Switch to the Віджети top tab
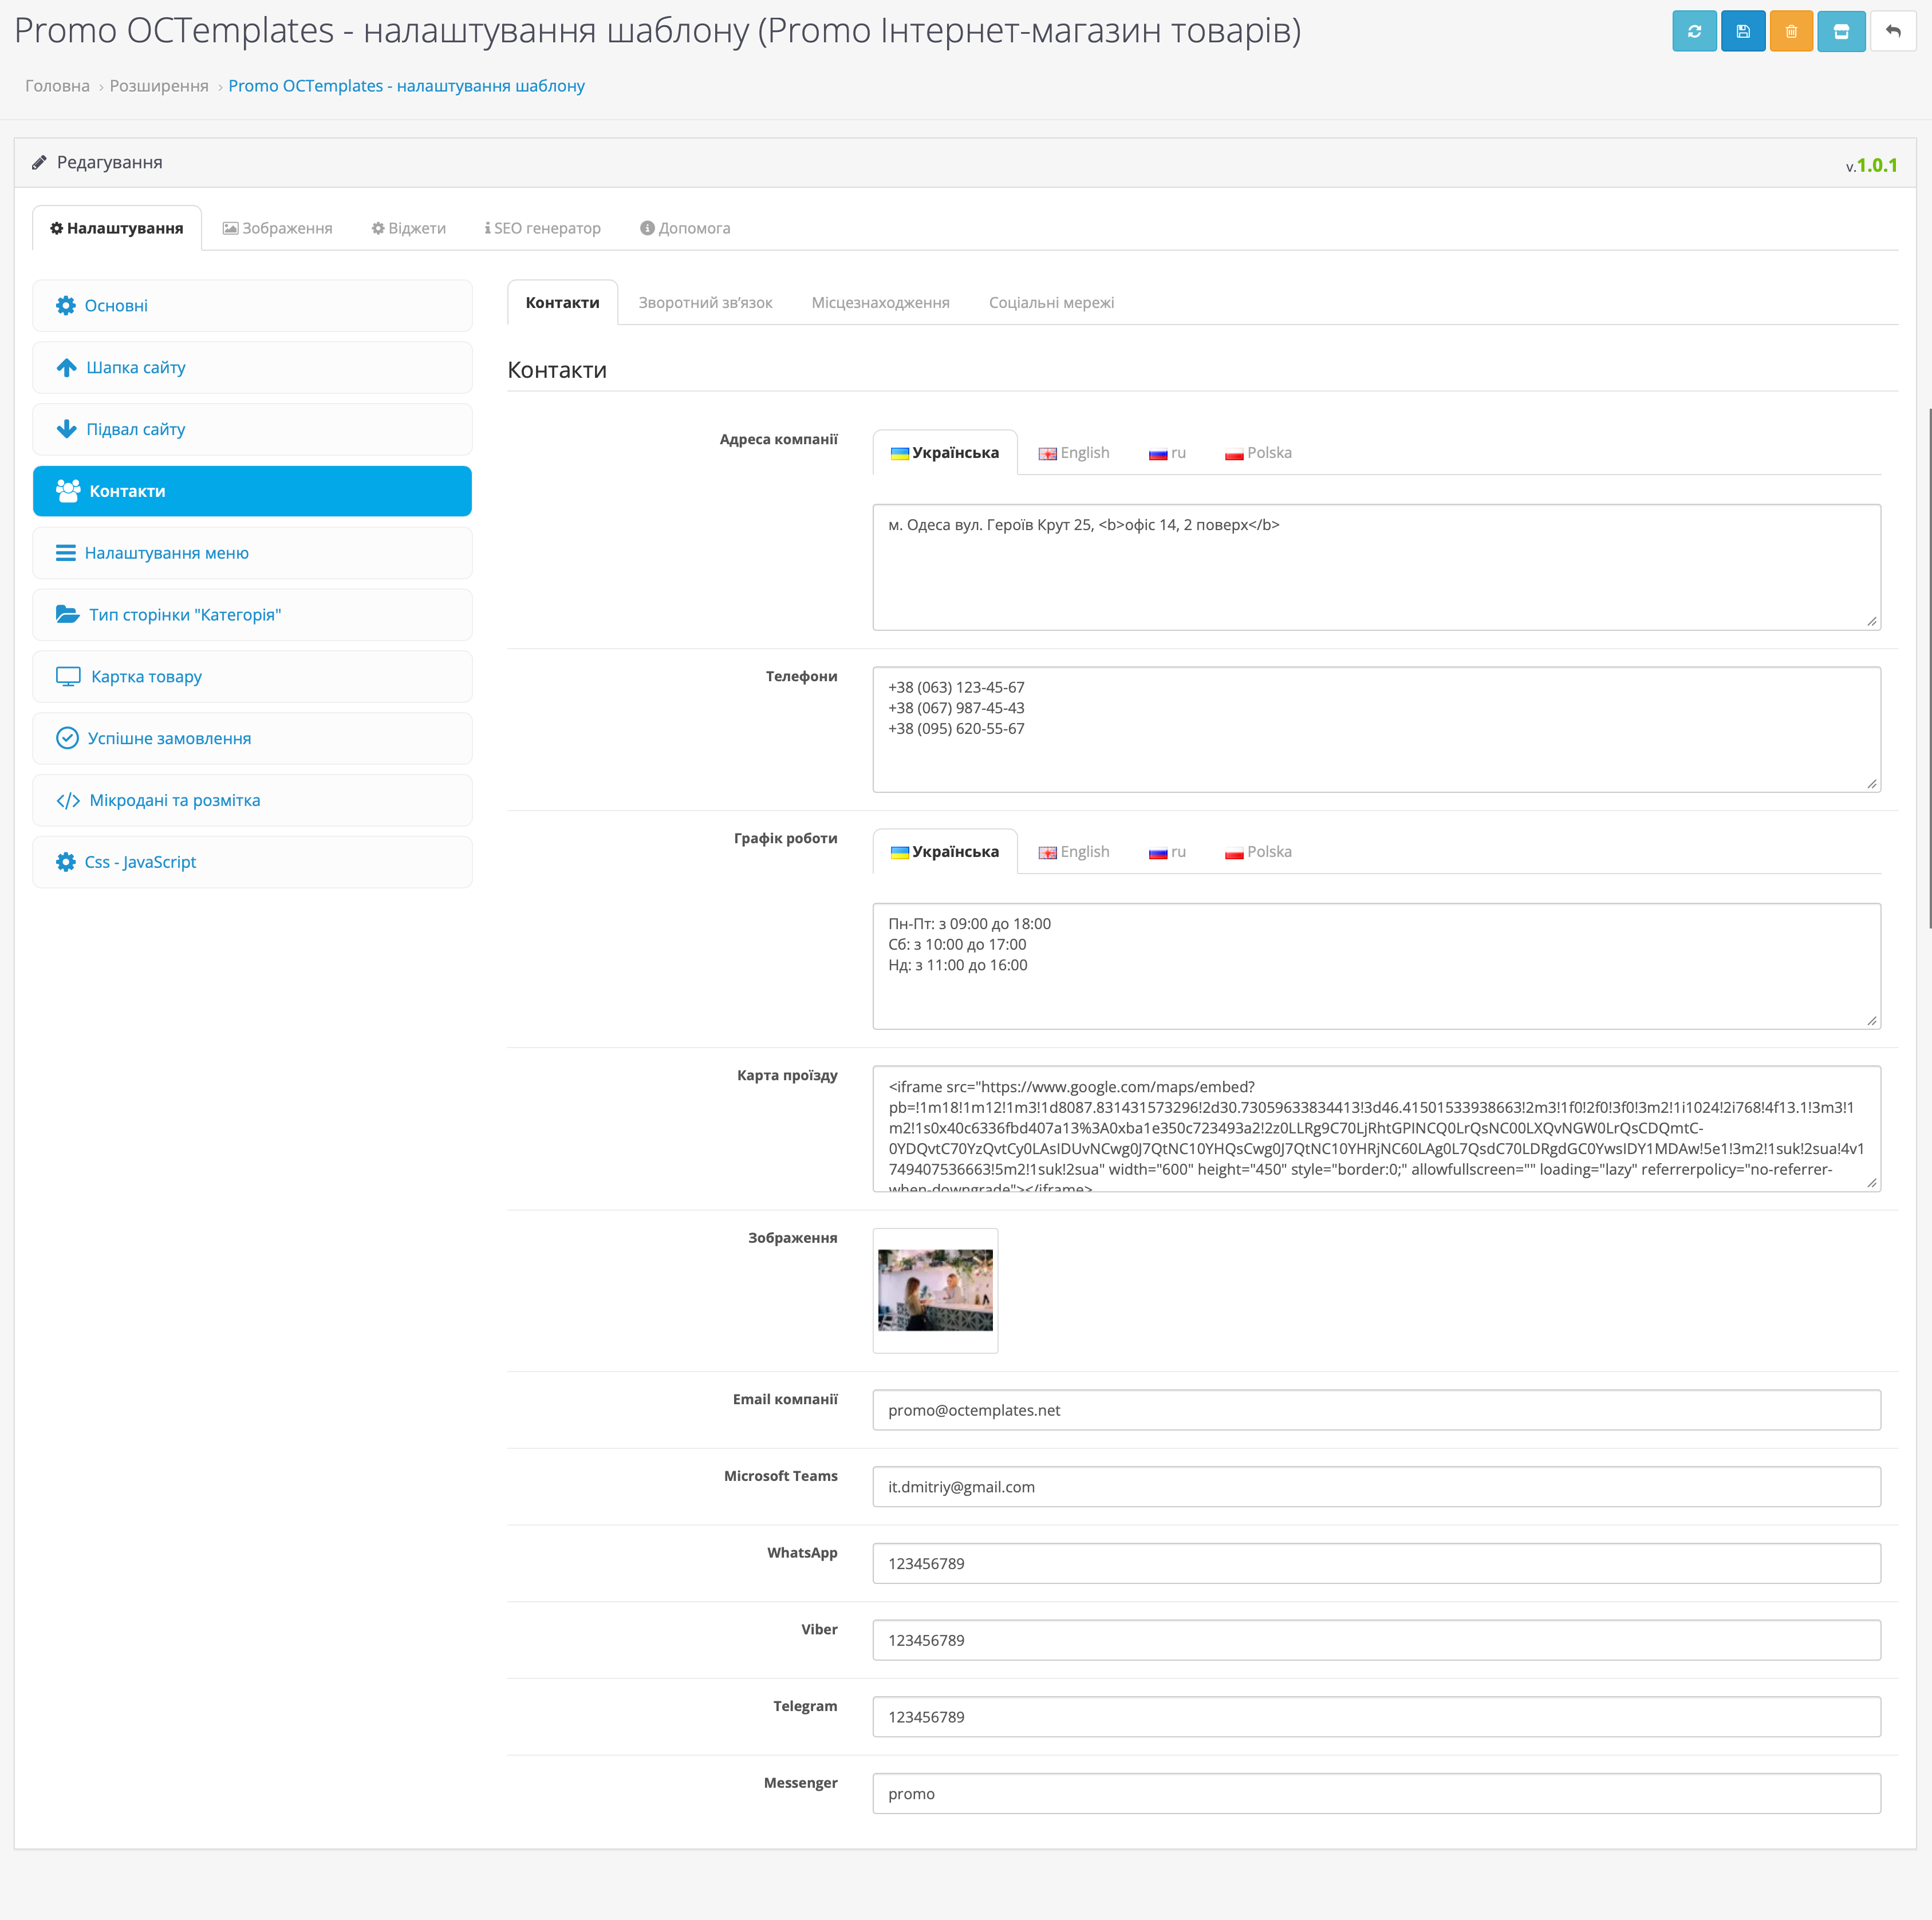1932x1920 pixels. click(x=408, y=228)
